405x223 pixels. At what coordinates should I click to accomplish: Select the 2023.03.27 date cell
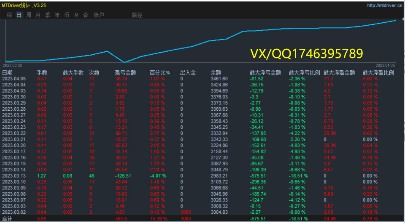(x=14, y=115)
